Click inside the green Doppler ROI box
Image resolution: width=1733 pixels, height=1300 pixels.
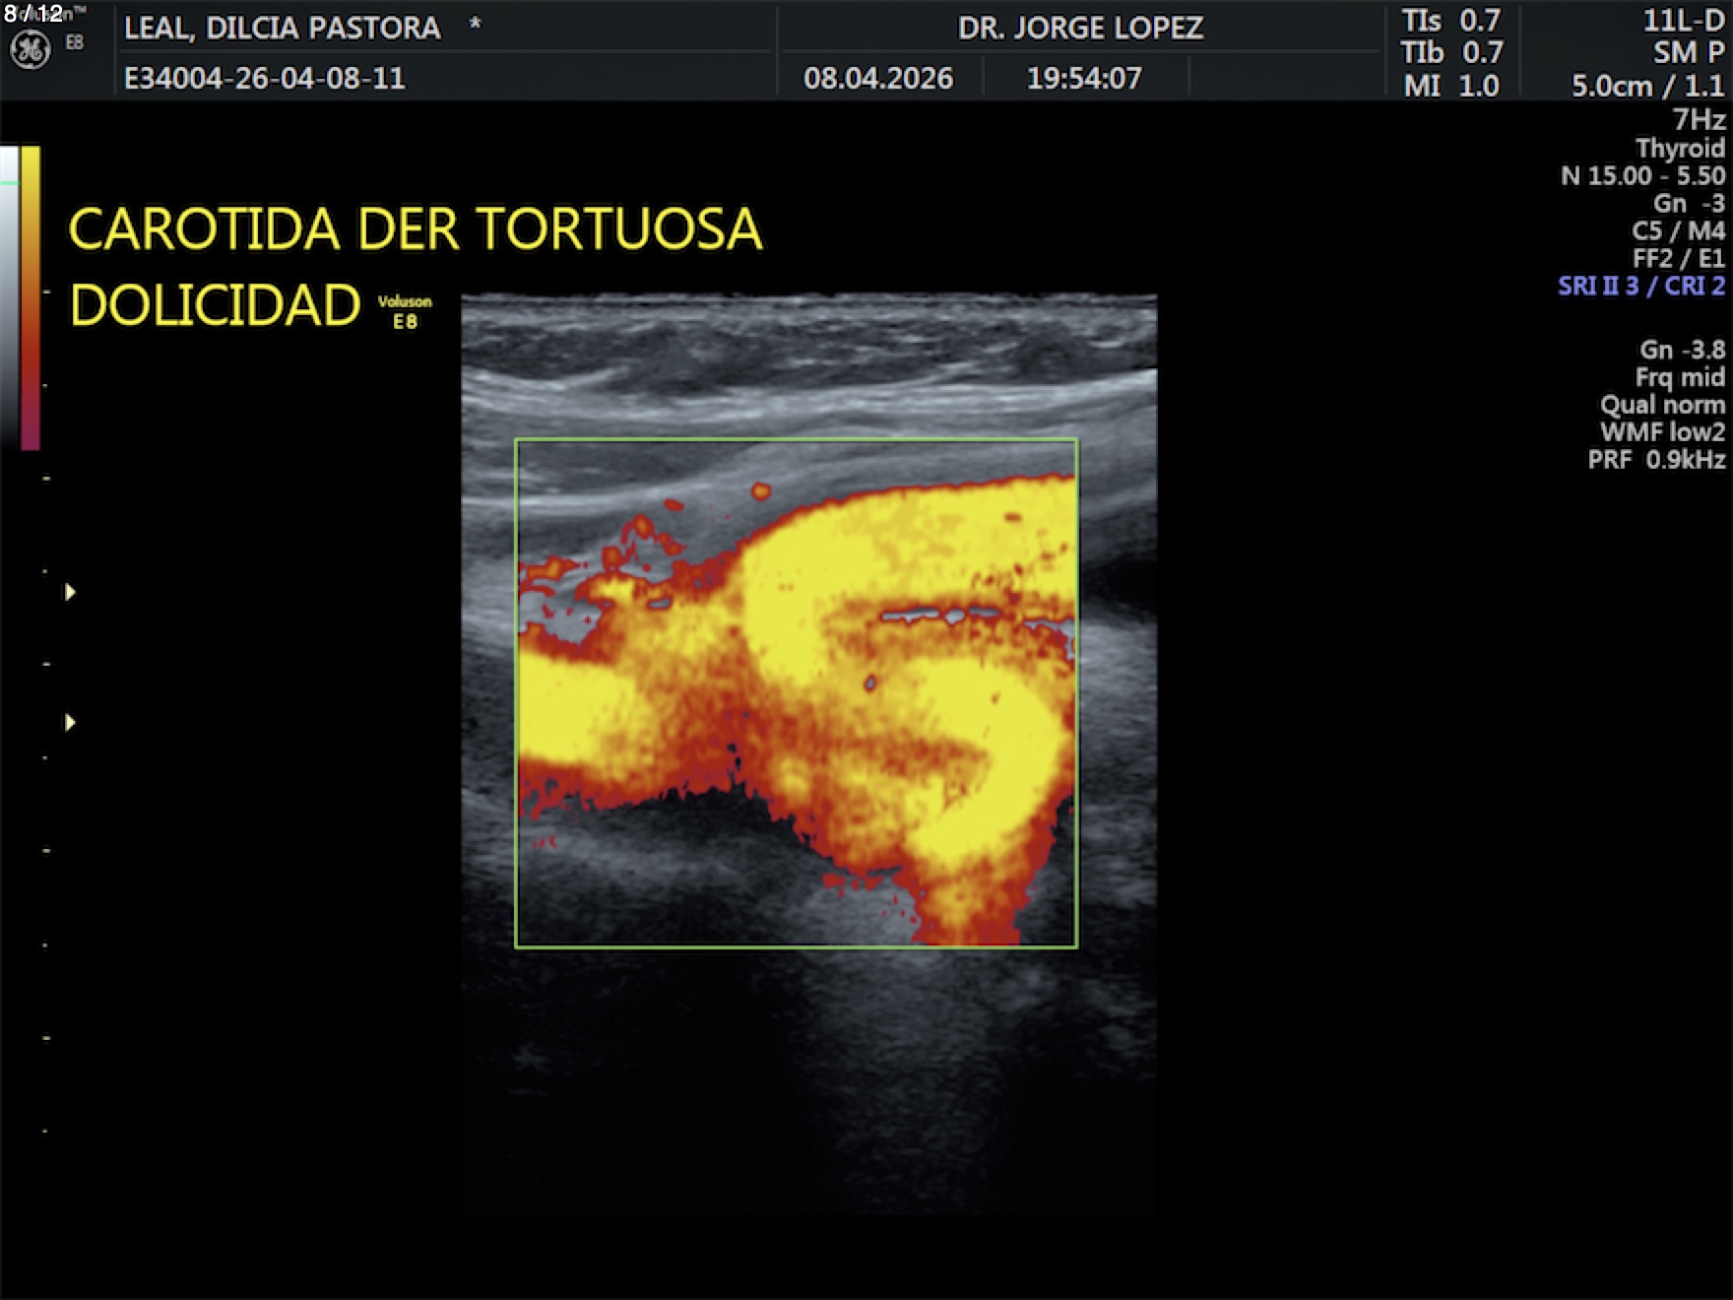[x=796, y=692]
